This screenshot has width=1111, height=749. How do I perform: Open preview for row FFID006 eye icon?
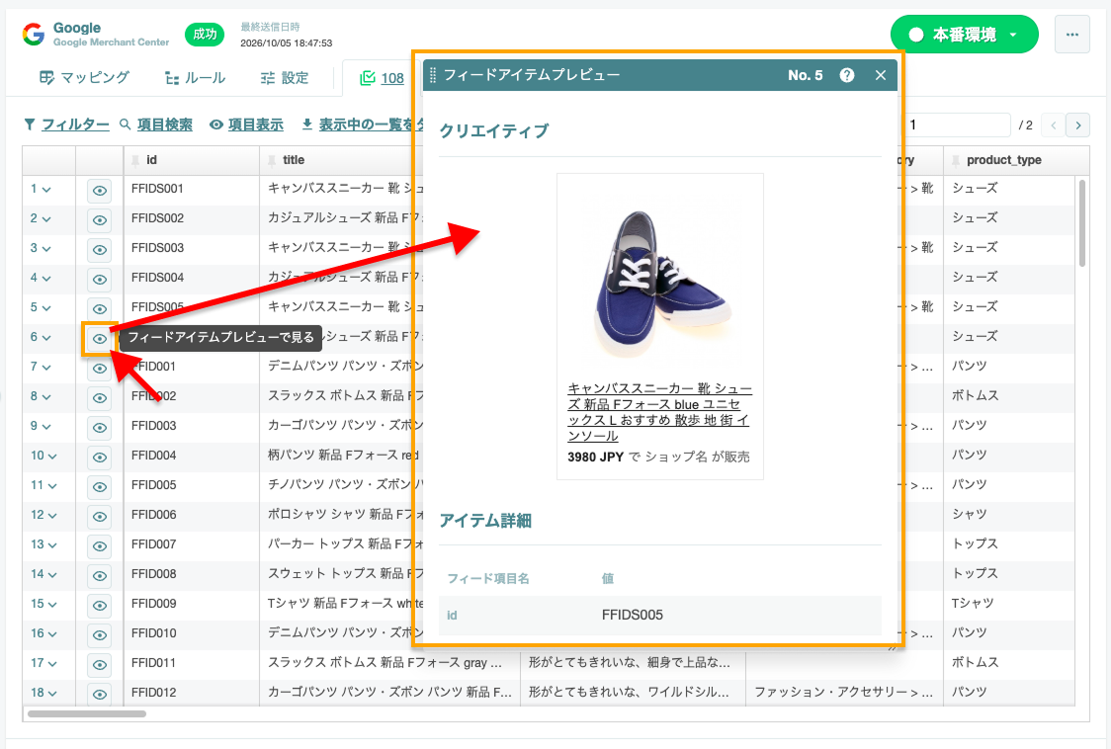(x=100, y=517)
